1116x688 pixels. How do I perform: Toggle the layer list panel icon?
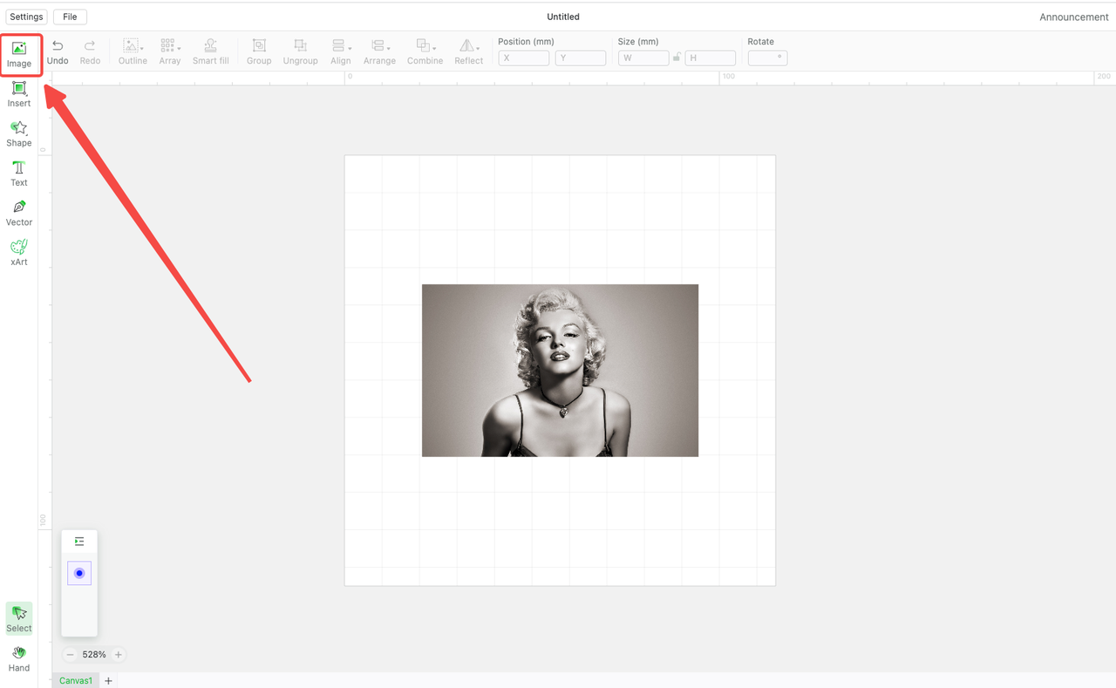tap(79, 542)
